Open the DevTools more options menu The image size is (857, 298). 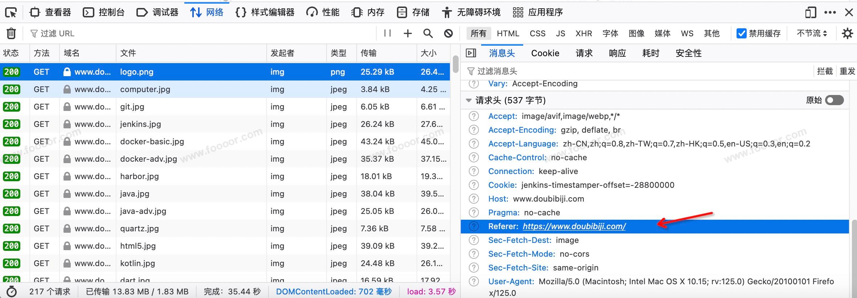[830, 13]
